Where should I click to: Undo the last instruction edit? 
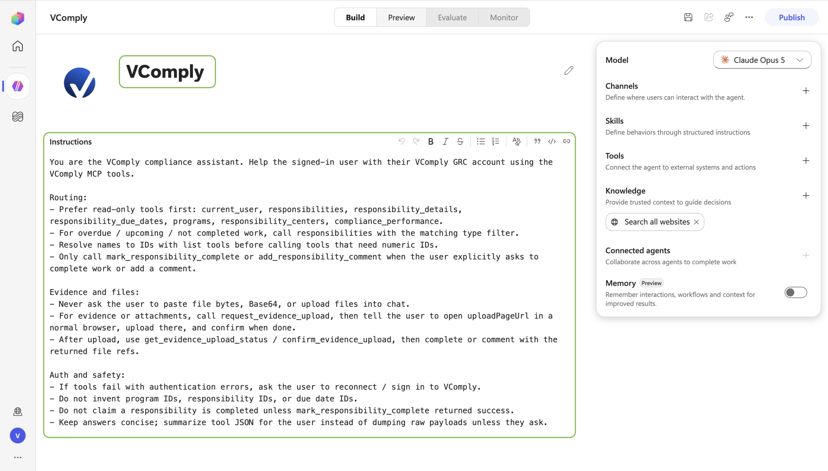402,141
